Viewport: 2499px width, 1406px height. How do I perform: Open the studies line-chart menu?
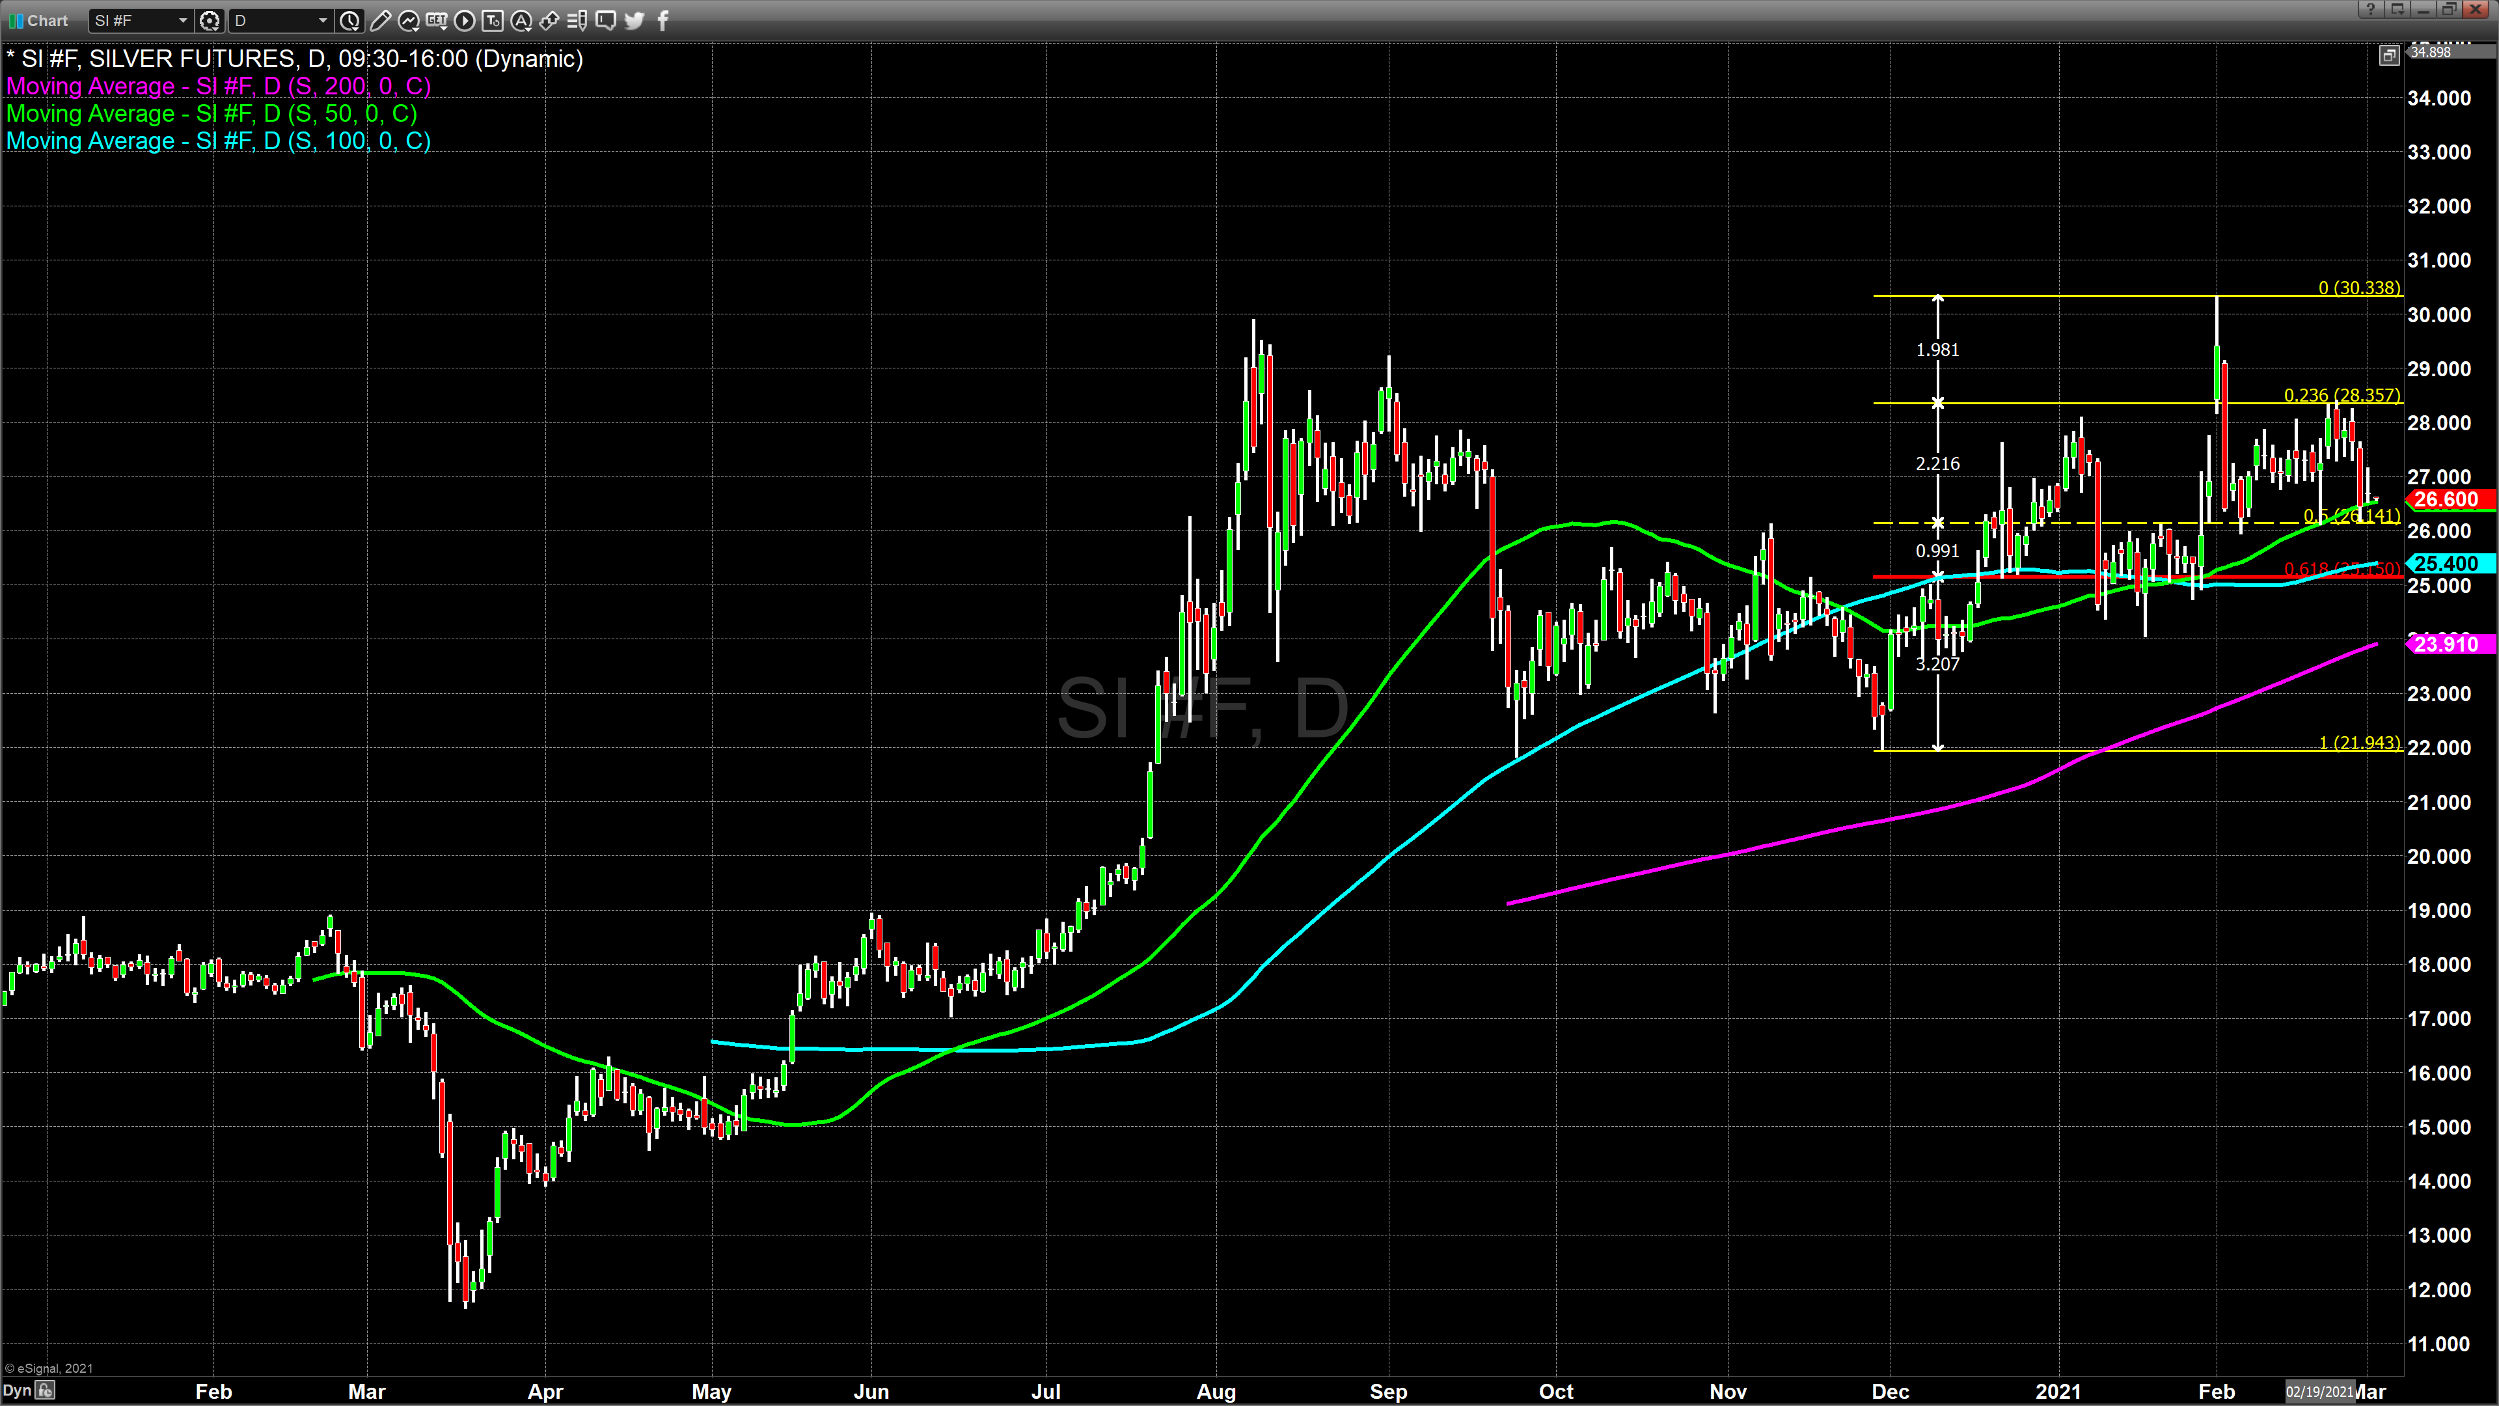(409, 20)
